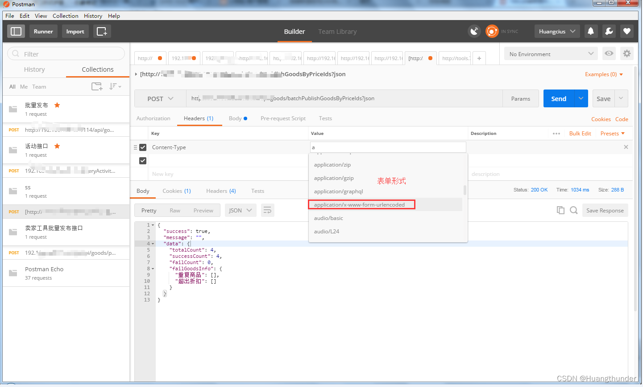
Task: Unstar the 活动接口 collection
Action: pyautogui.click(x=57, y=146)
